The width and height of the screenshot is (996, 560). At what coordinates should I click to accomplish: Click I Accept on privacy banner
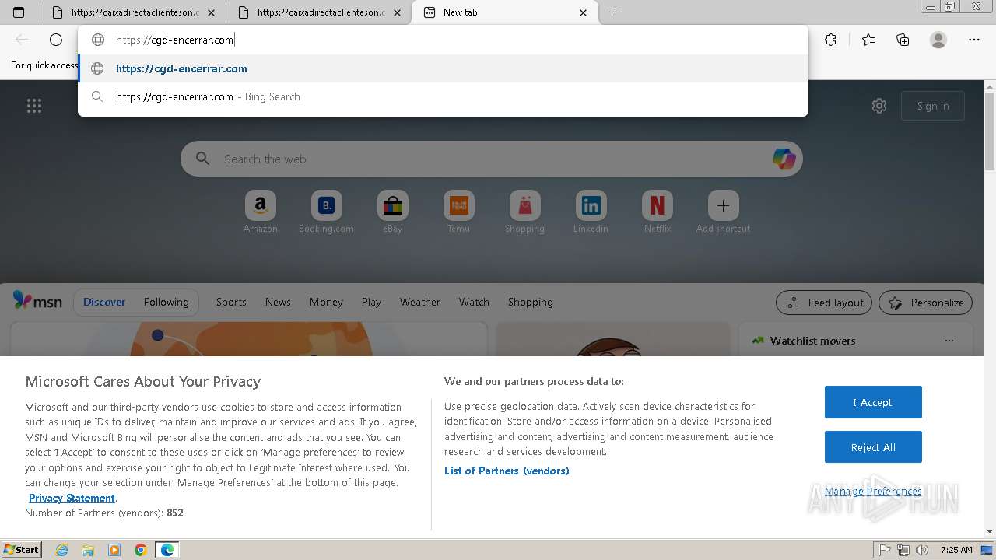(873, 402)
